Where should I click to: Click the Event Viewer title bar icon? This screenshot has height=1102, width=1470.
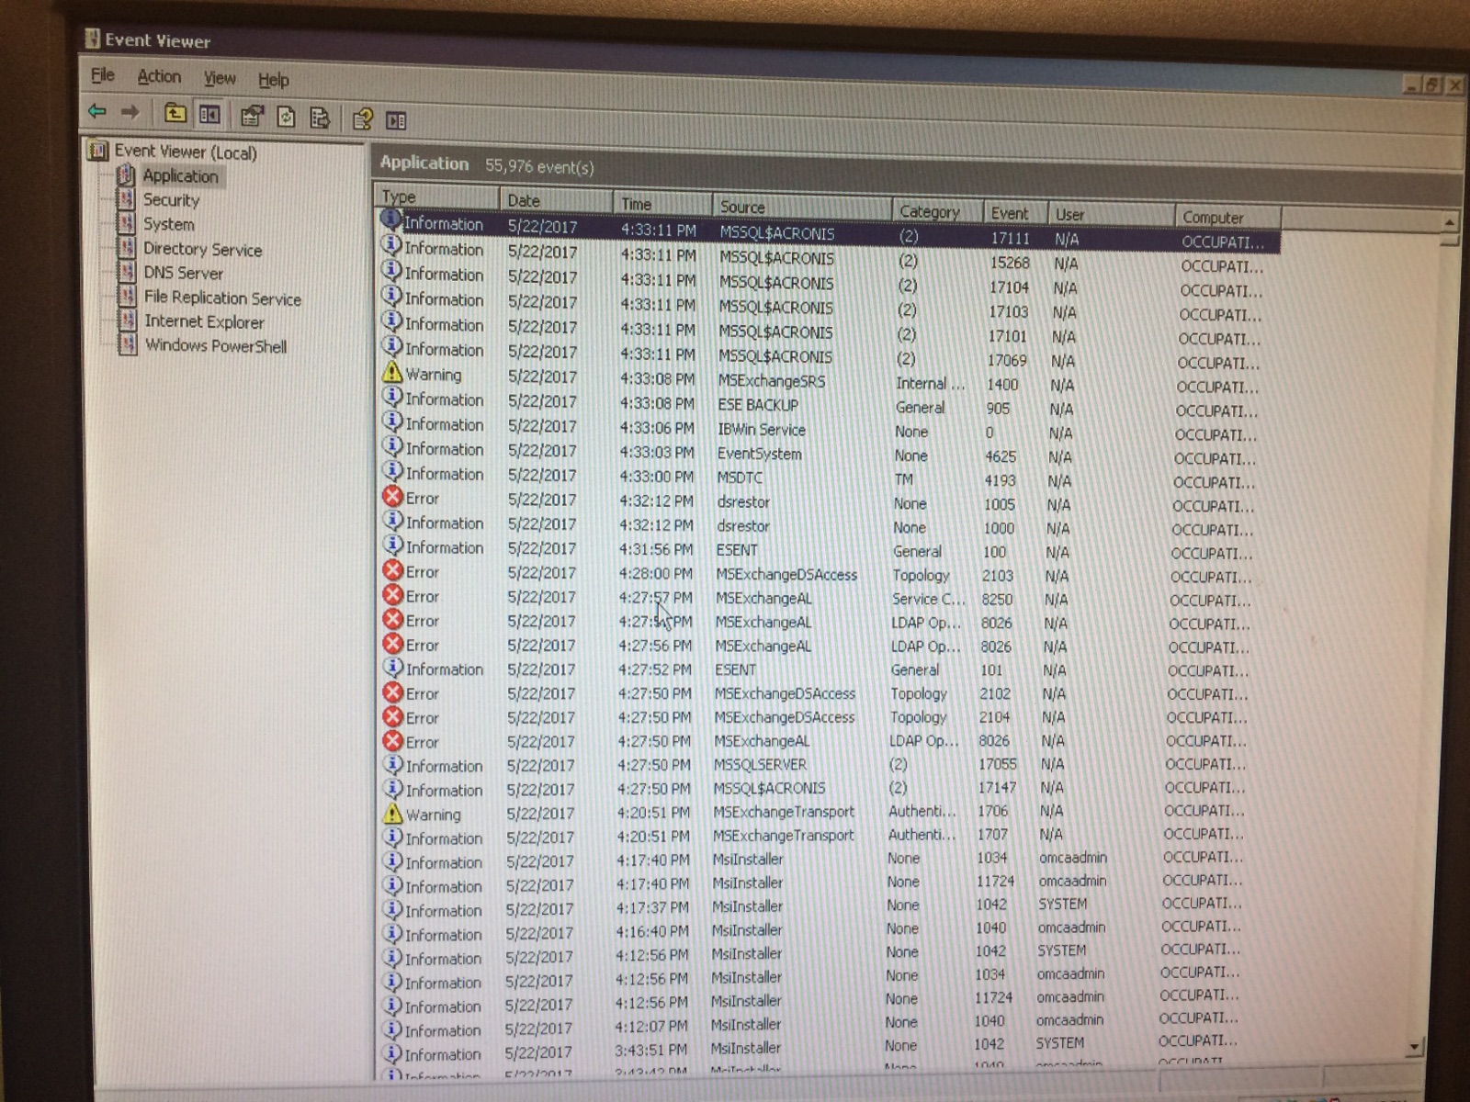[92, 39]
